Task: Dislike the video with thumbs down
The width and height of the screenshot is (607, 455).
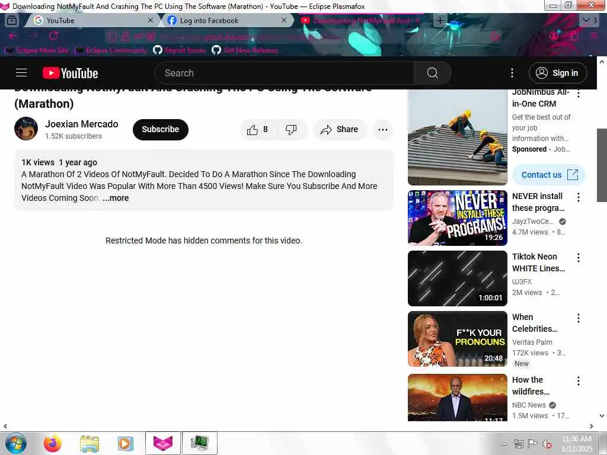Action: coord(291,130)
